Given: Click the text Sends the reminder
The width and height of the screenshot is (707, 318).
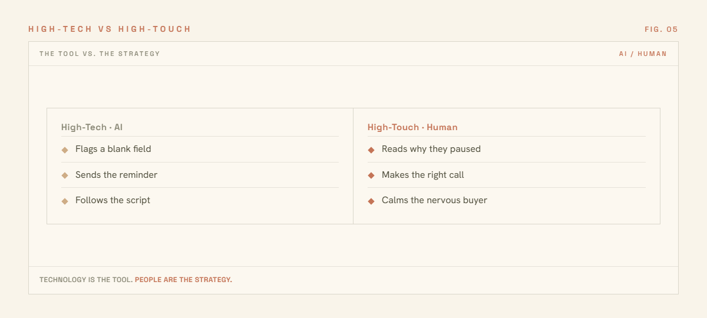Looking at the screenshot, I should 116,175.
